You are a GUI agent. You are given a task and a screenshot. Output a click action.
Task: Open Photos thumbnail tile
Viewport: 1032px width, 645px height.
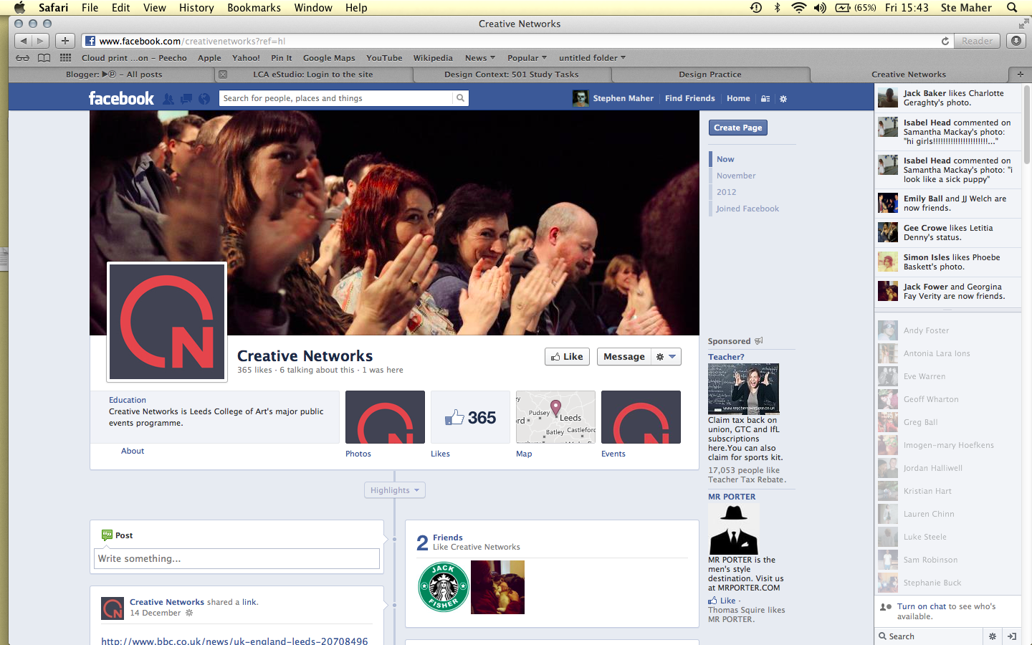[385, 417]
